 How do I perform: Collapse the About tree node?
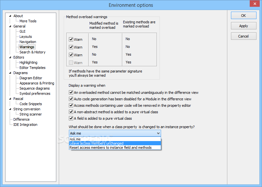click(10, 16)
